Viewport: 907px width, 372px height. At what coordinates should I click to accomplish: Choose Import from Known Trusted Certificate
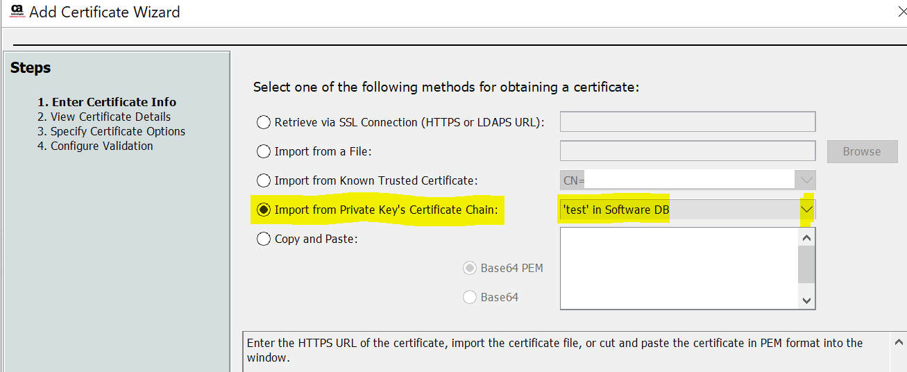pos(264,180)
